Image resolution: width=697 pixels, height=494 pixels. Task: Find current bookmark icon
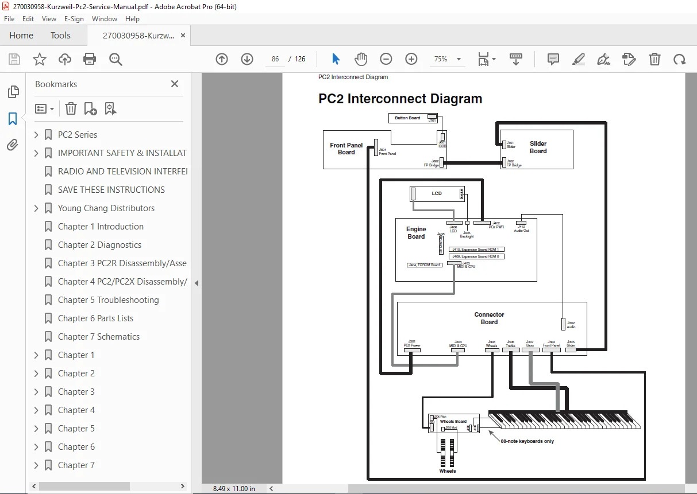click(110, 108)
